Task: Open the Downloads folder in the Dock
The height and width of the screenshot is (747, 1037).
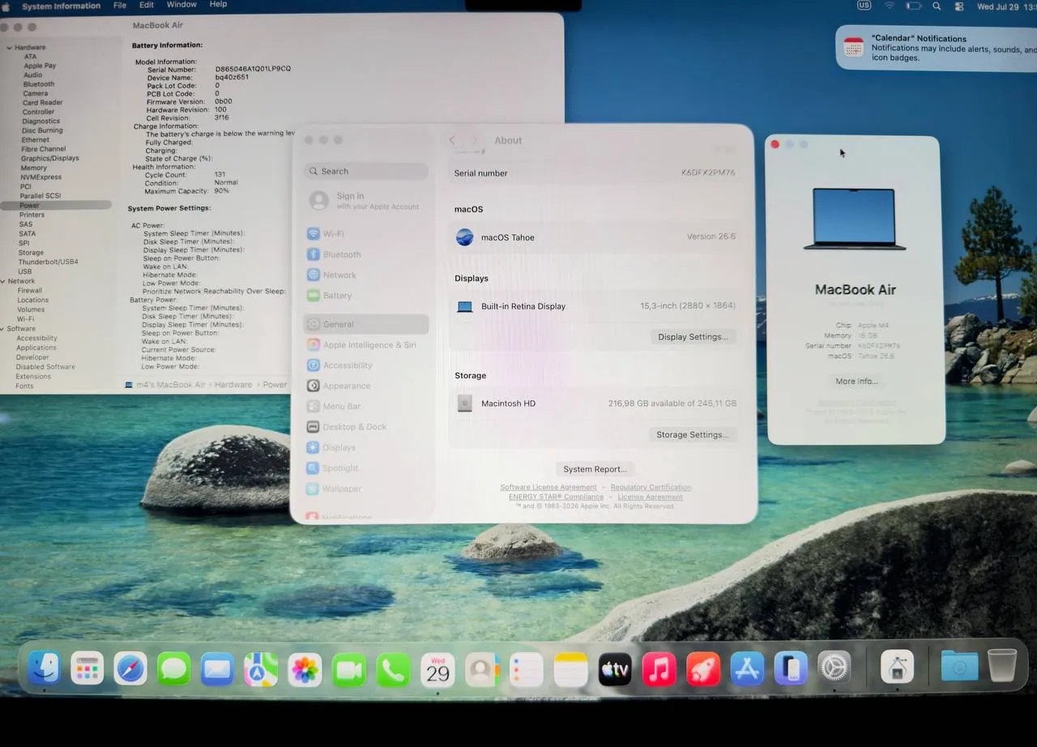Action: click(959, 667)
